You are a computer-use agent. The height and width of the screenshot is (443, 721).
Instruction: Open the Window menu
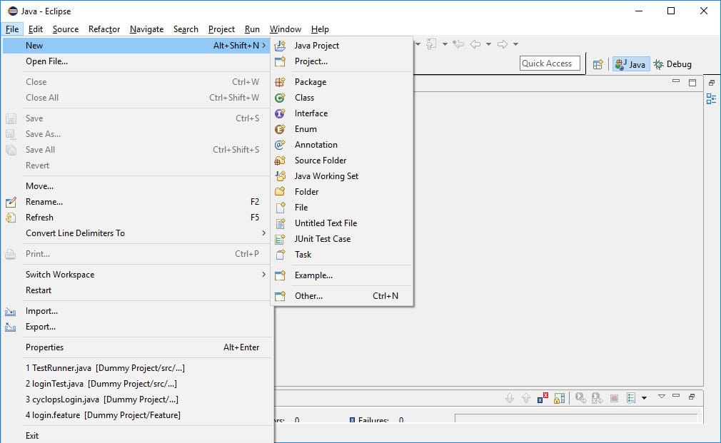click(x=286, y=29)
